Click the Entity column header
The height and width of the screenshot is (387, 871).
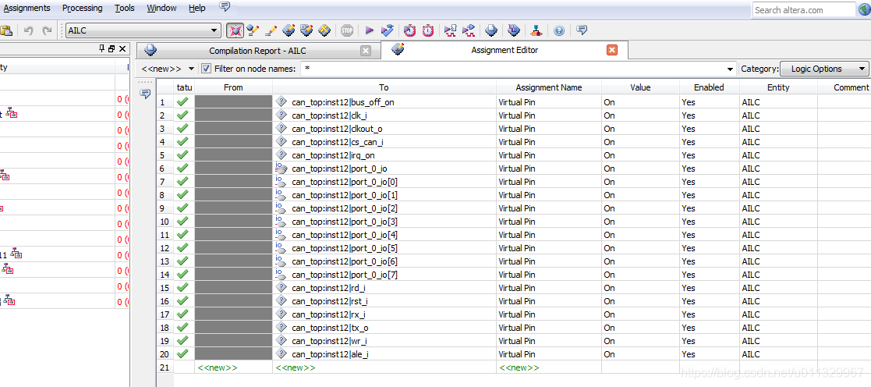[x=777, y=87]
